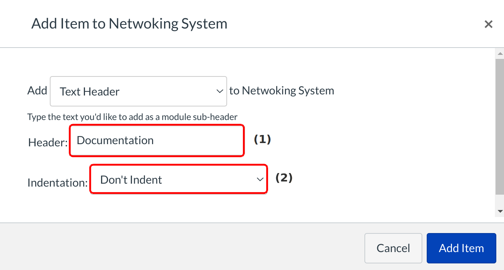Click the module sub-header instruction text
504x270 pixels.
pyautogui.click(x=132, y=117)
